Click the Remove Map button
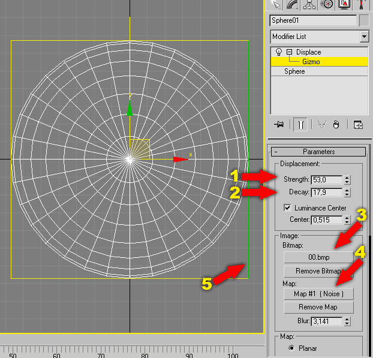This screenshot has width=373, height=358. pyautogui.click(x=317, y=307)
